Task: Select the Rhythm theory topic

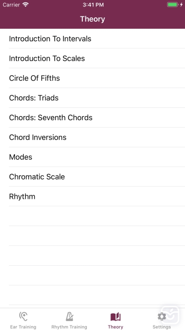Action: [x=93, y=196]
